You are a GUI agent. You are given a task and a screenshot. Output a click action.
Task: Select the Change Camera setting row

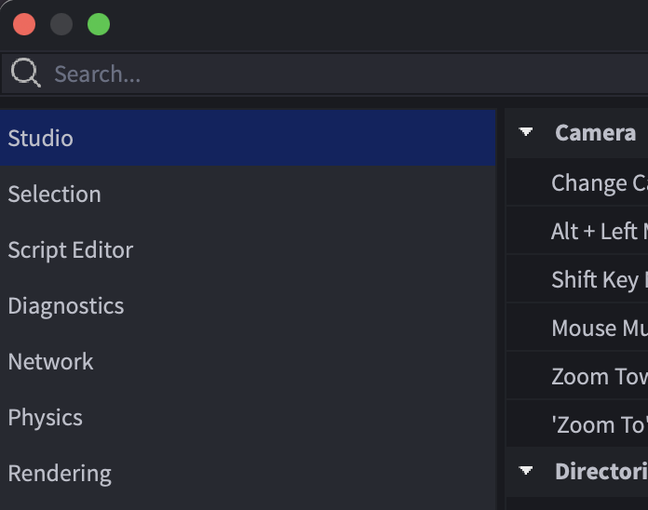pos(577,182)
